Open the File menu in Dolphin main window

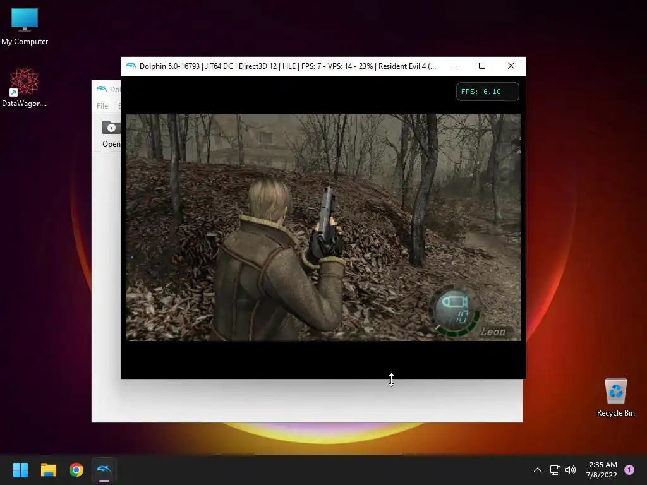tap(102, 106)
